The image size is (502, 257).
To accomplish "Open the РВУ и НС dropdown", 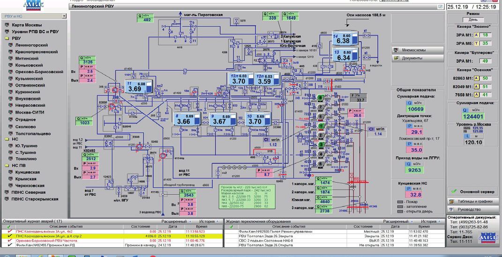I will point(64,16).
